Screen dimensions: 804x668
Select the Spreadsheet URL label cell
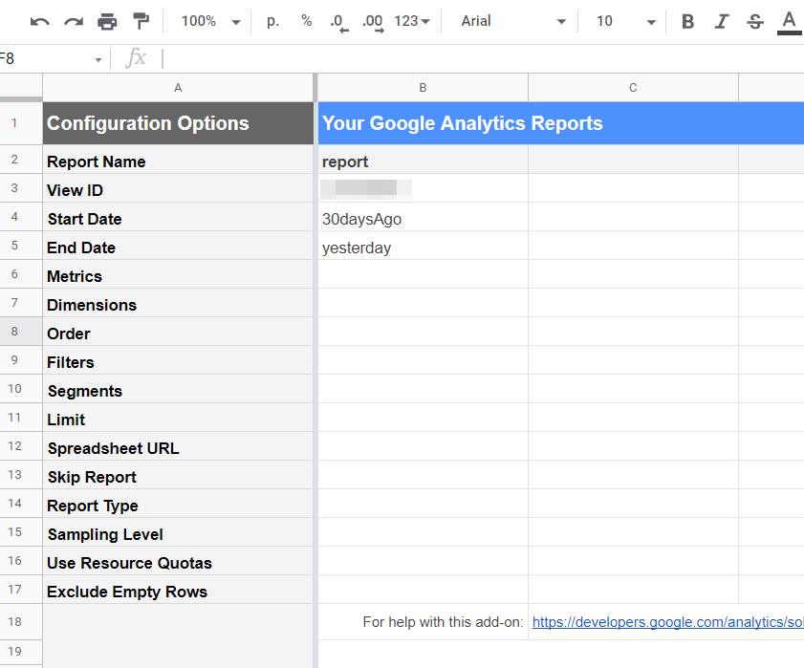click(178, 448)
